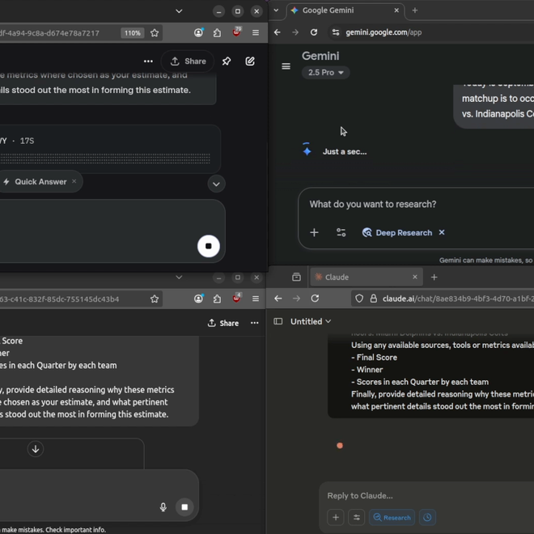Click round chevron-down scroll button
534x534 pixels.
[x=216, y=184]
